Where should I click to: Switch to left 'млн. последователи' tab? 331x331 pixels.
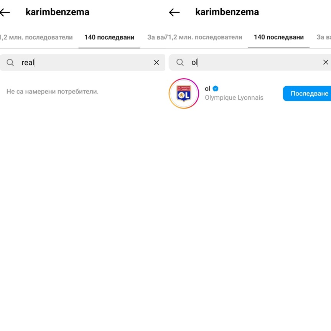(36, 37)
